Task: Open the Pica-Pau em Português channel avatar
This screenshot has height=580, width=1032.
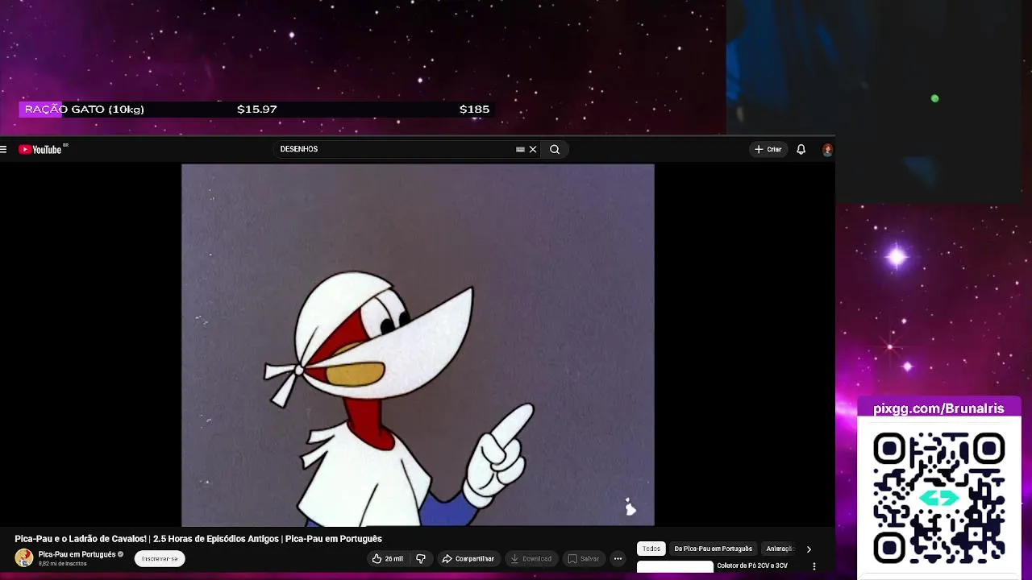Action: [24, 557]
